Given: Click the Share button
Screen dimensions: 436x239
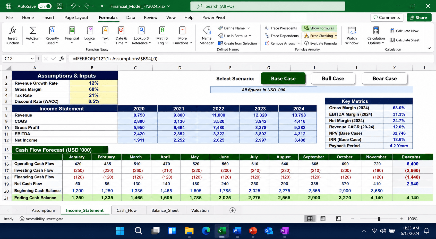Looking at the screenshot, I should click(x=419, y=17).
